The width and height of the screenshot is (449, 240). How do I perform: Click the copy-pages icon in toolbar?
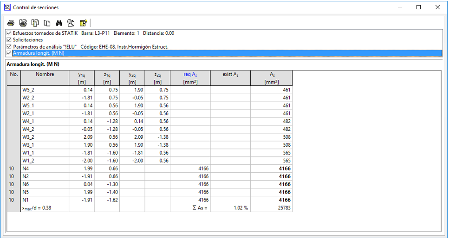[x=35, y=23]
